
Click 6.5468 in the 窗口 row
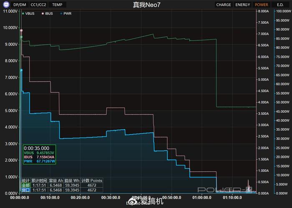pyautogui.click(x=56, y=190)
